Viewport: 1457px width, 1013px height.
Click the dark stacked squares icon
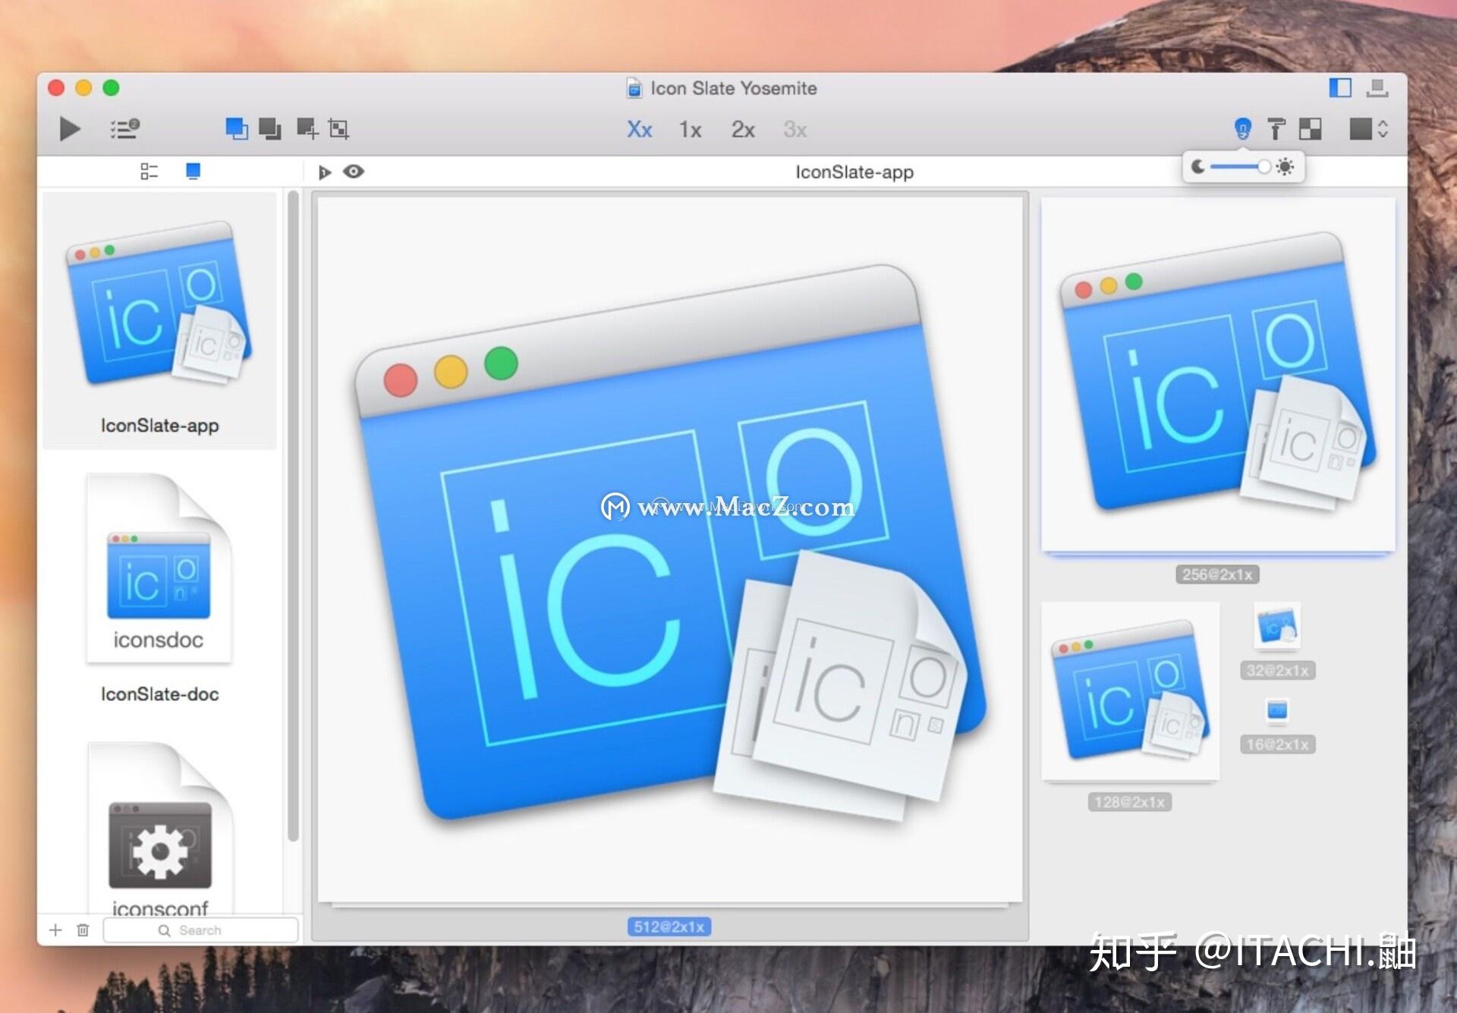coord(269,129)
